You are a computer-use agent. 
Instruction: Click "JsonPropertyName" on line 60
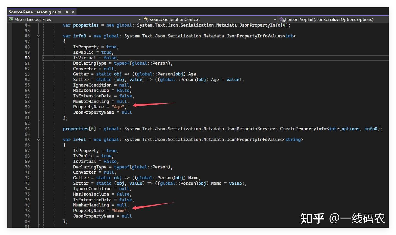94,112
